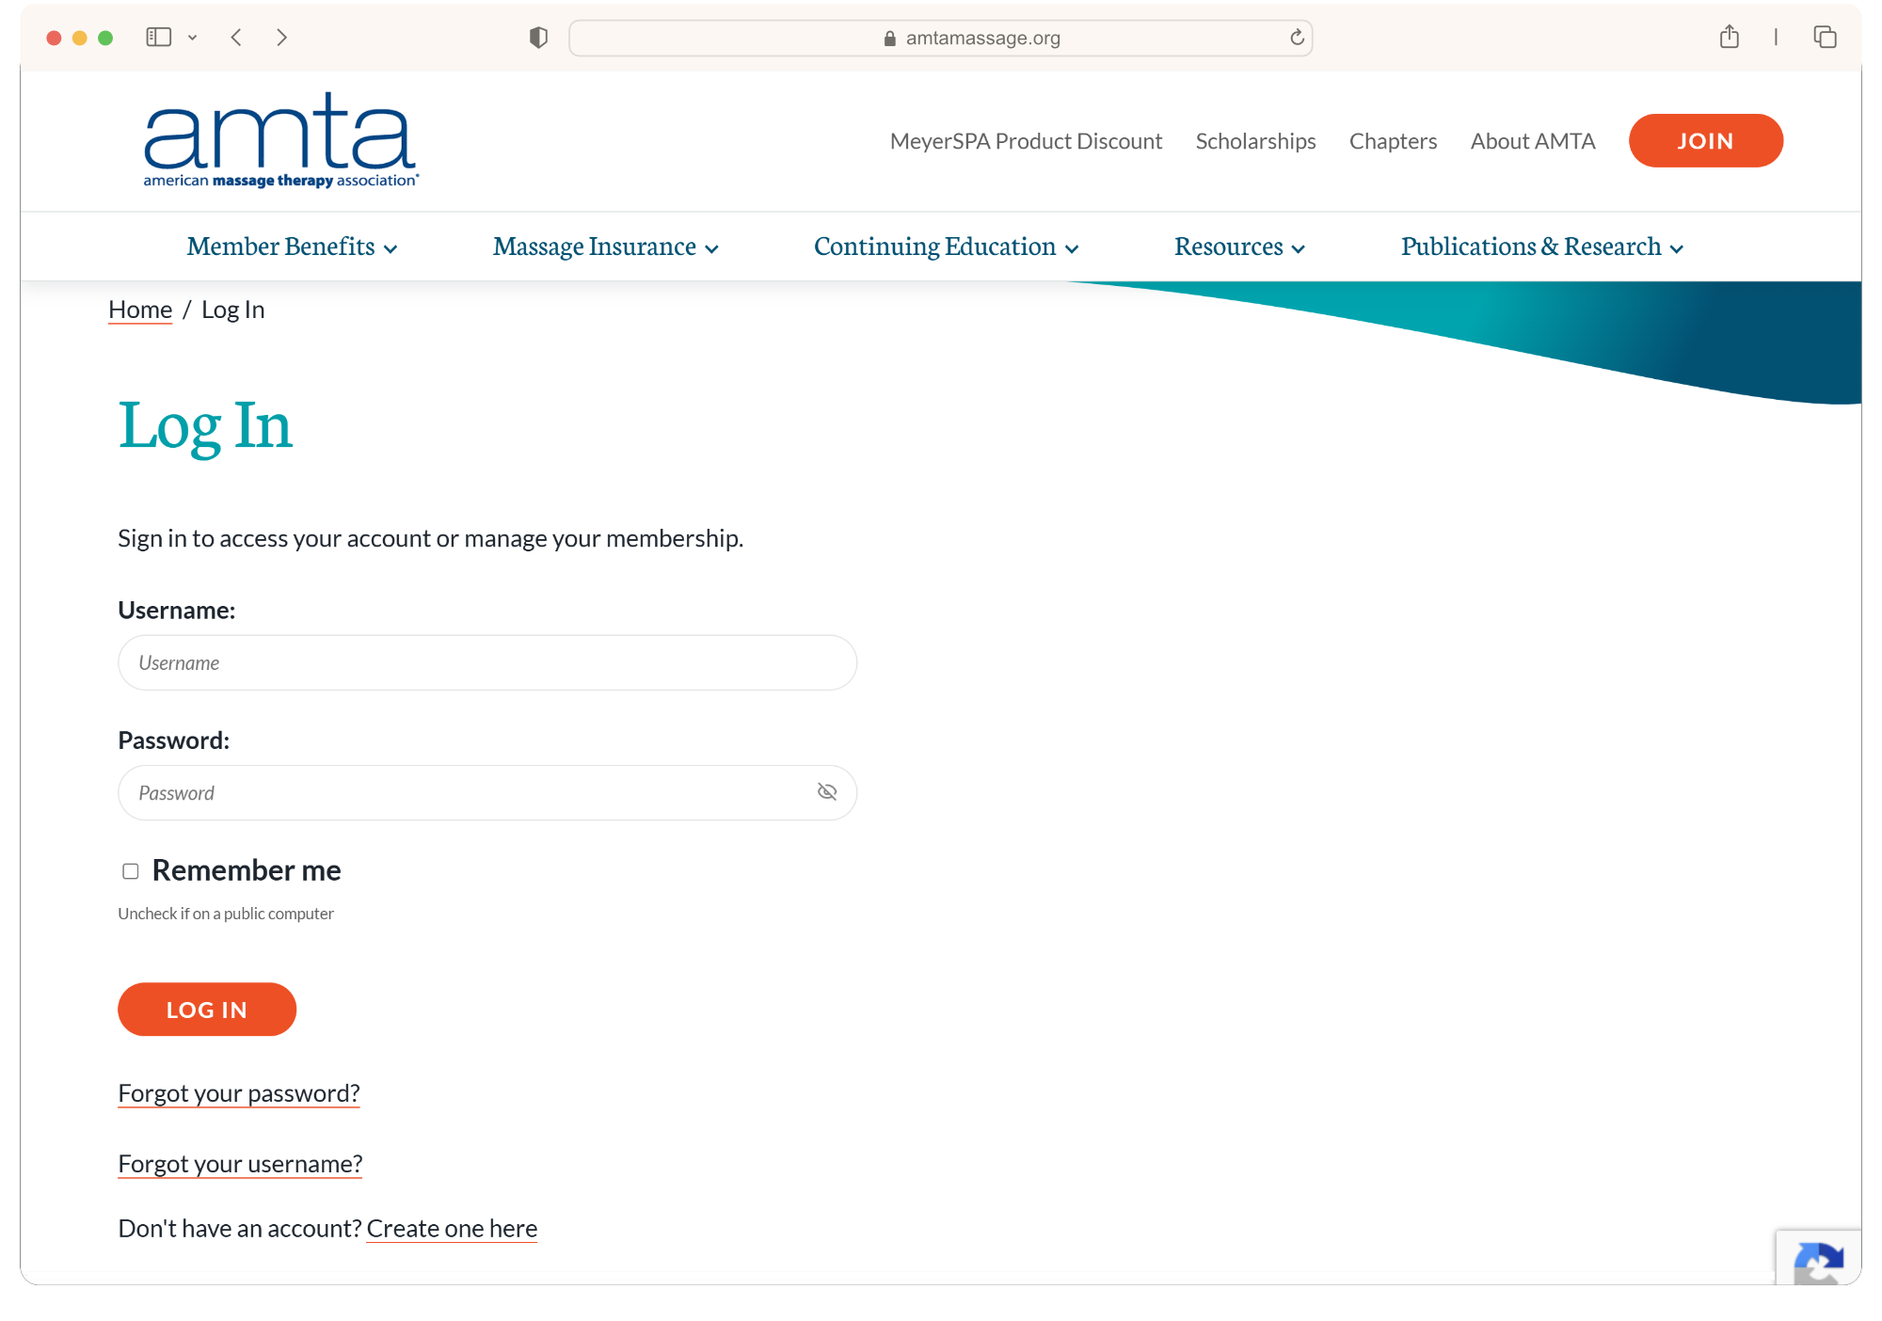Toggle password visibility eye icon
This screenshot has height=1321, width=1882.
[x=827, y=792]
